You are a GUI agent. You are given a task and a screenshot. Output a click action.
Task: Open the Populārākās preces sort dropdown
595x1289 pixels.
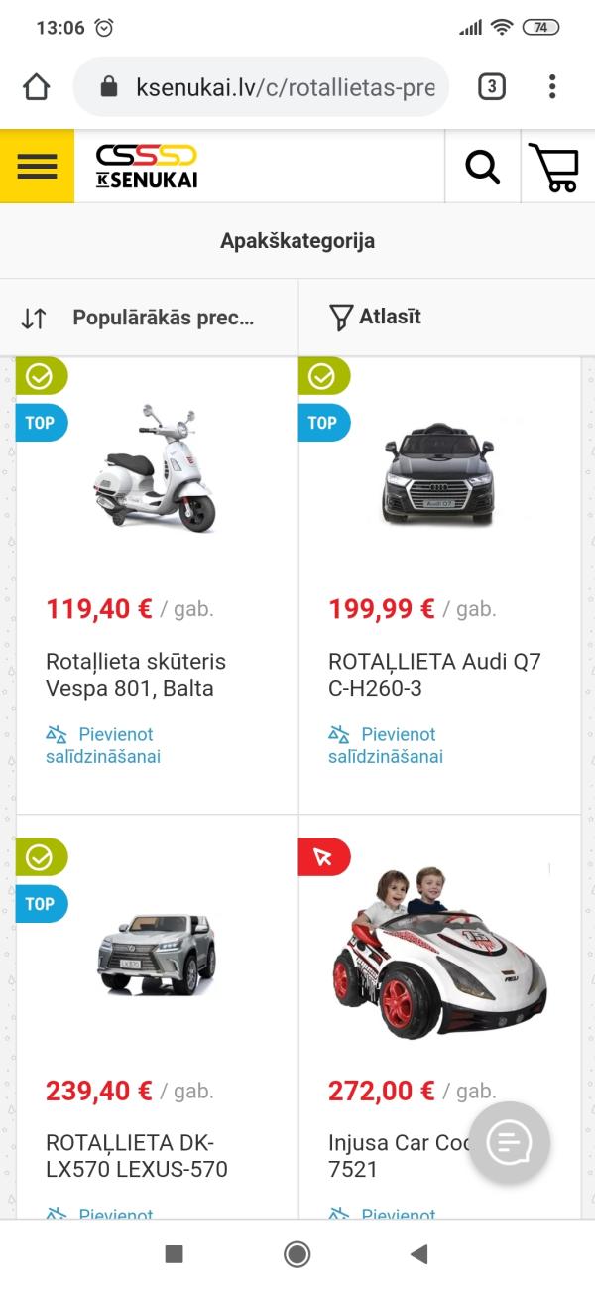coord(149,318)
